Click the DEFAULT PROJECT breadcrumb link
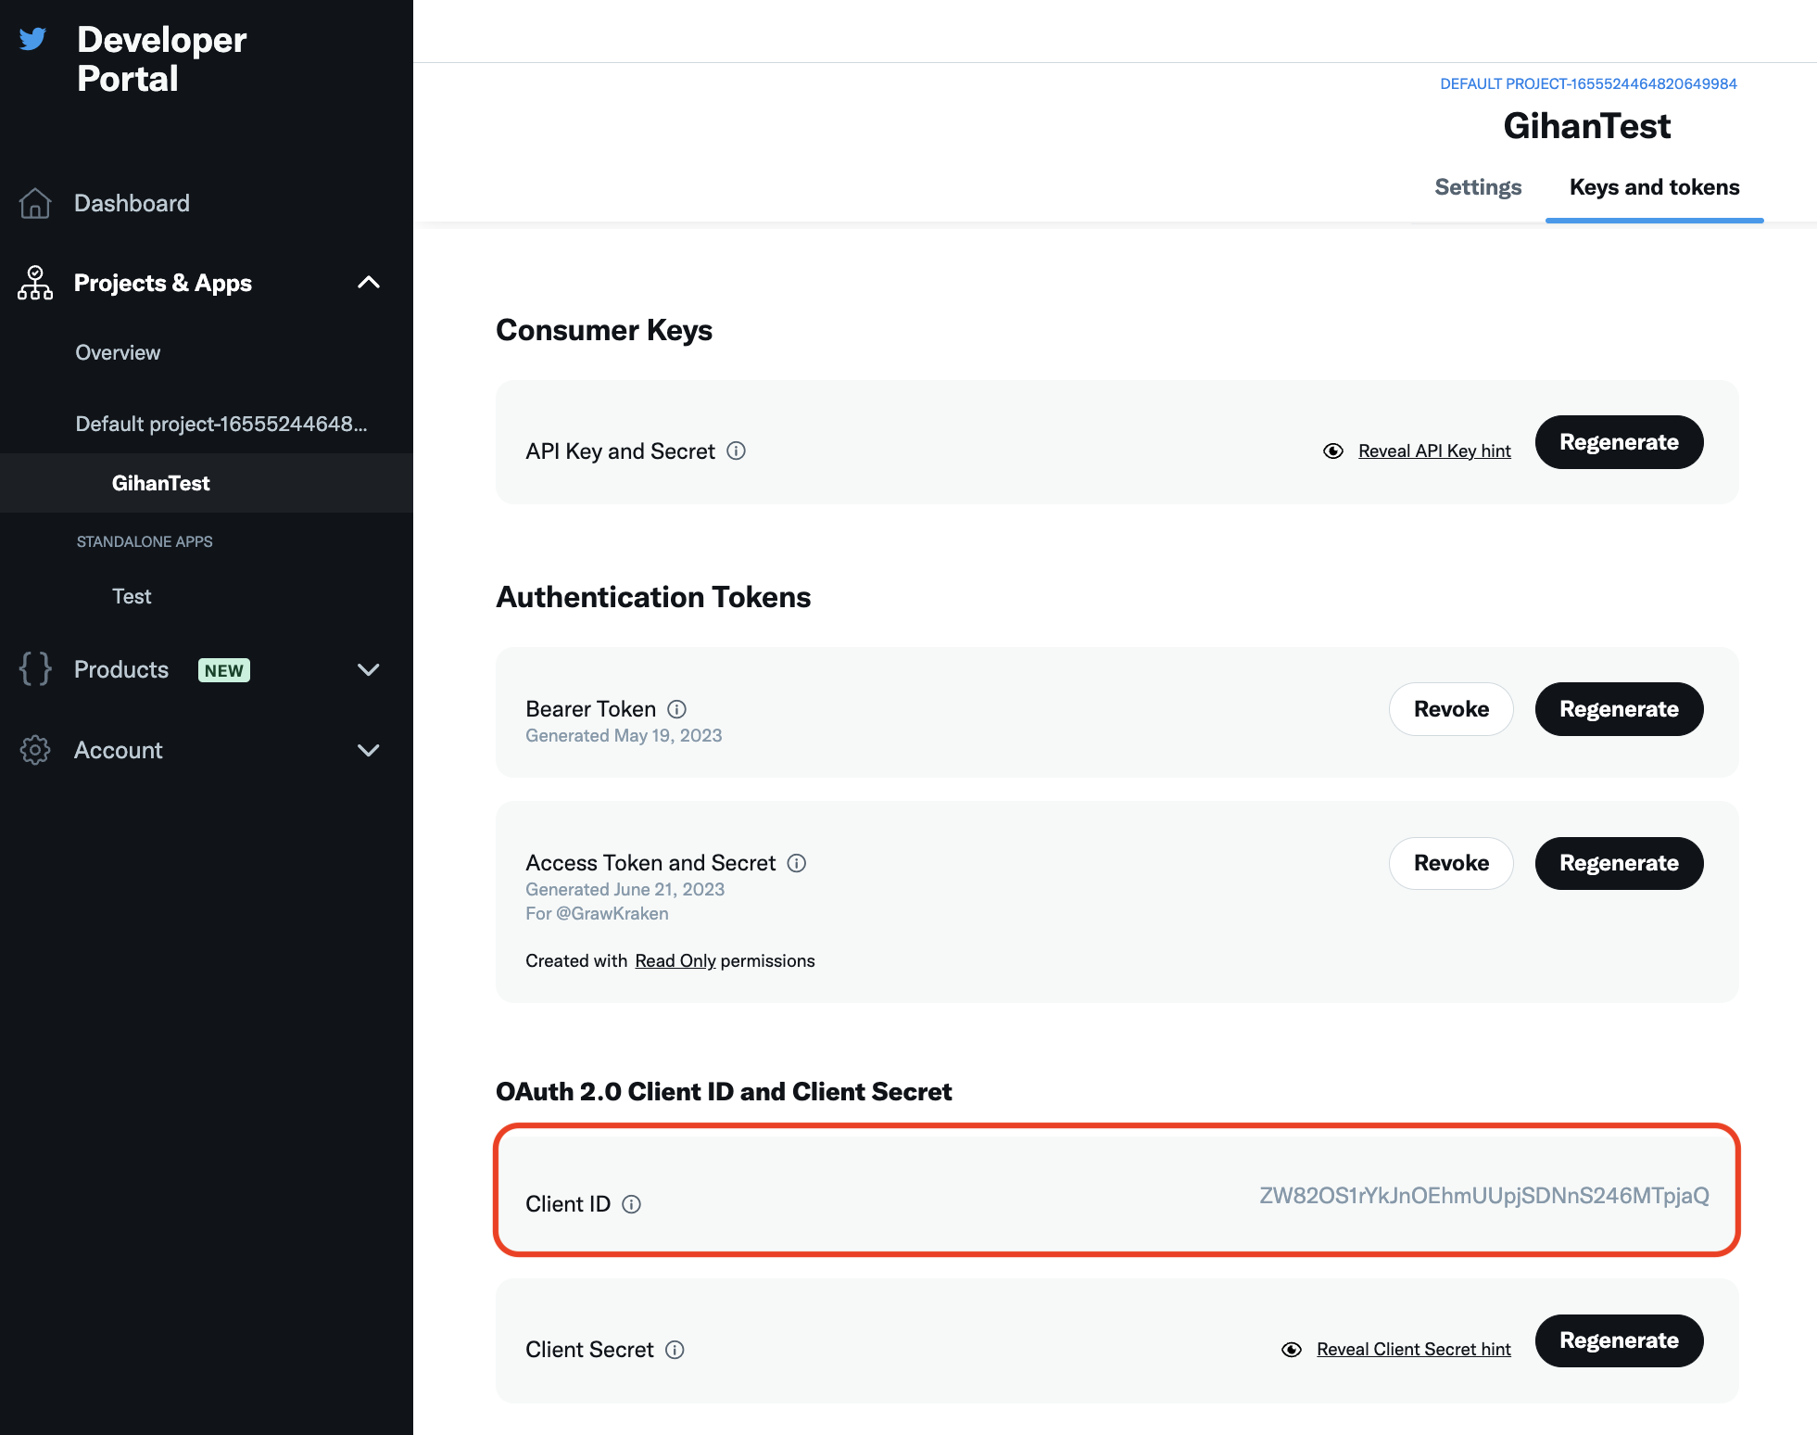The height and width of the screenshot is (1435, 1817). [1588, 83]
